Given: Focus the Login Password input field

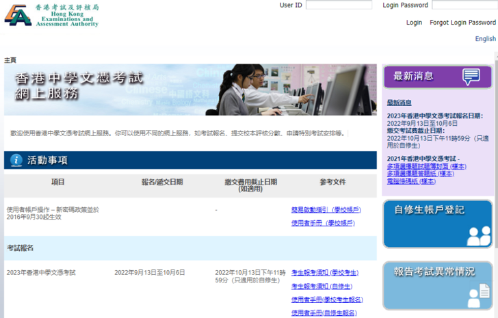Looking at the screenshot, I should [x=464, y=5].
